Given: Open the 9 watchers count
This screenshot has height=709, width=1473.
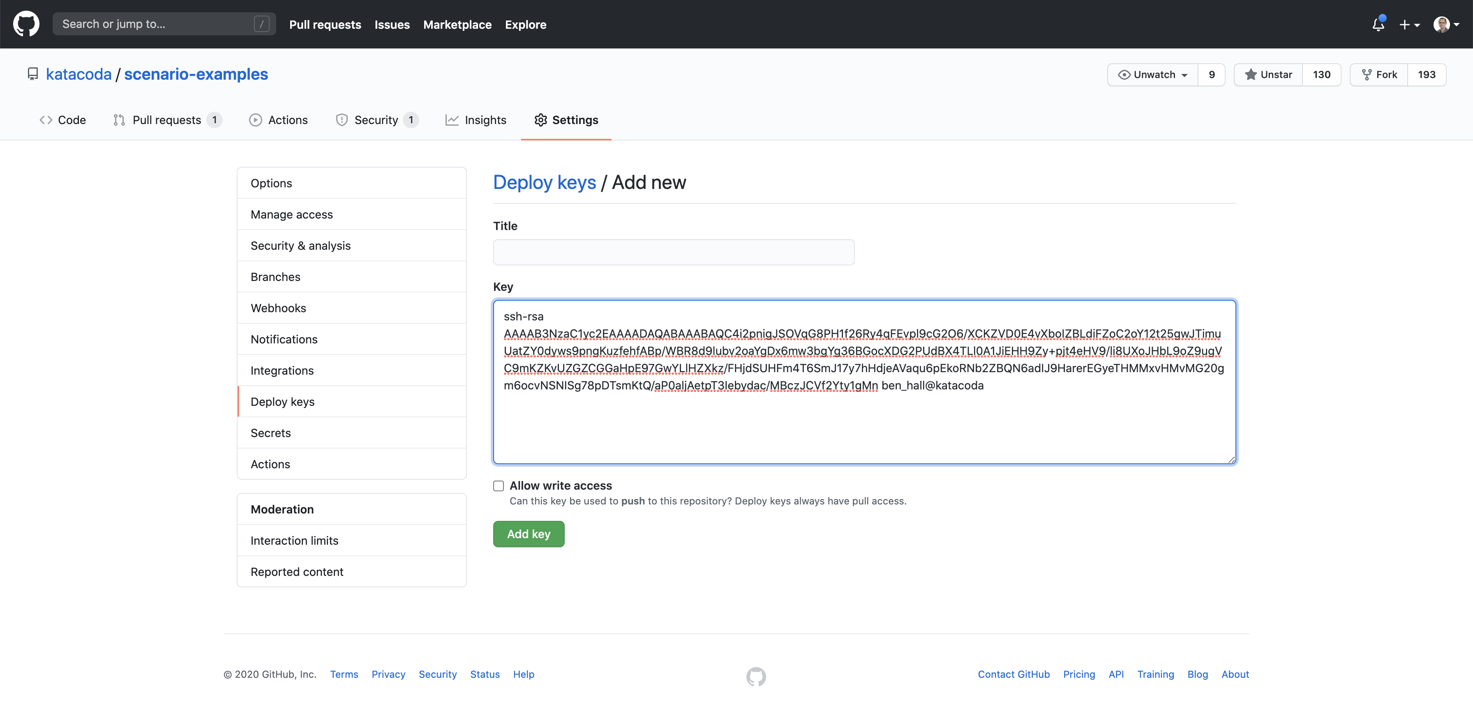Looking at the screenshot, I should [x=1212, y=75].
